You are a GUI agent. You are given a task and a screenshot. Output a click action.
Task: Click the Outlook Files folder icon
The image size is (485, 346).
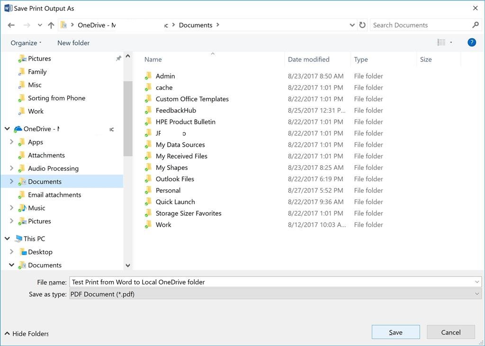coord(148,179)
